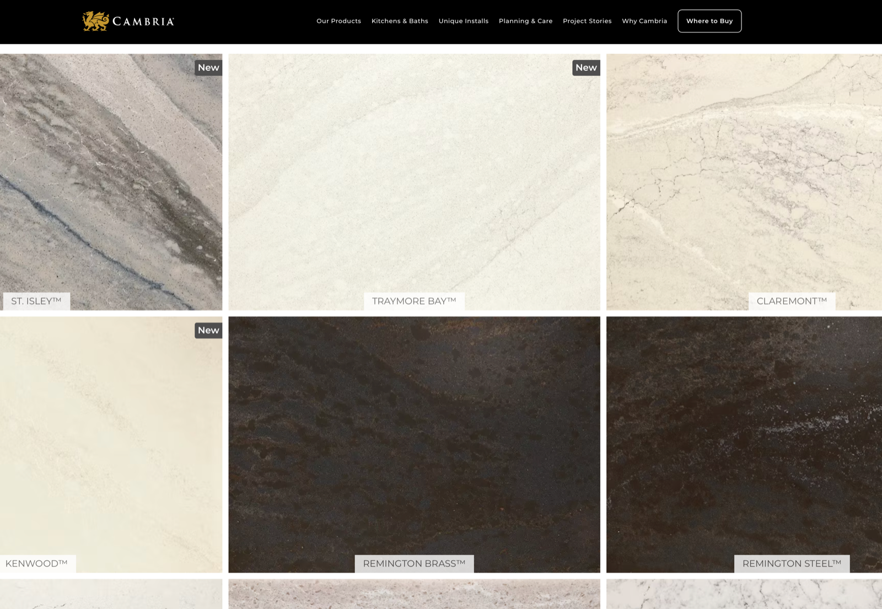Open the Claremont design swatch
The width and height of the screenshot is (882, 609).
pyautogui.click(x=744, y=182)
